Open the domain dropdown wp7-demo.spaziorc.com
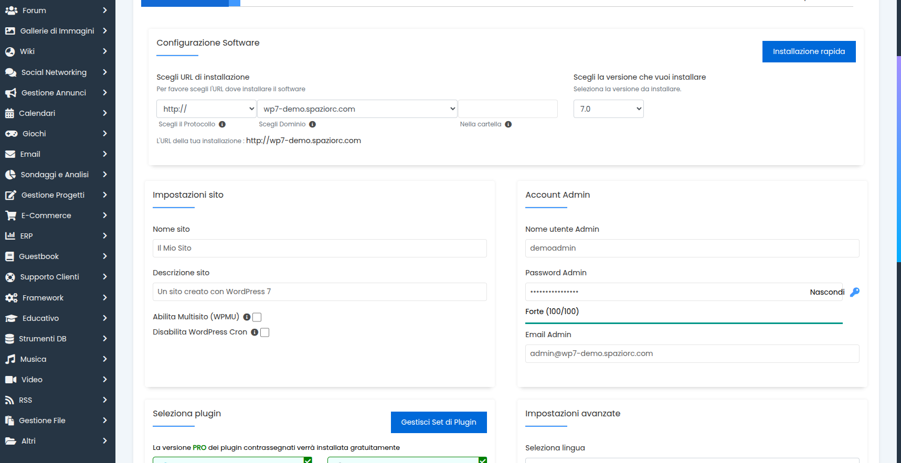Viewport: 901px width, 463px height. tap(357, 109)
